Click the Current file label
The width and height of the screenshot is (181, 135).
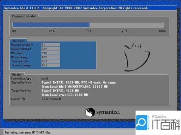point(18,99)
